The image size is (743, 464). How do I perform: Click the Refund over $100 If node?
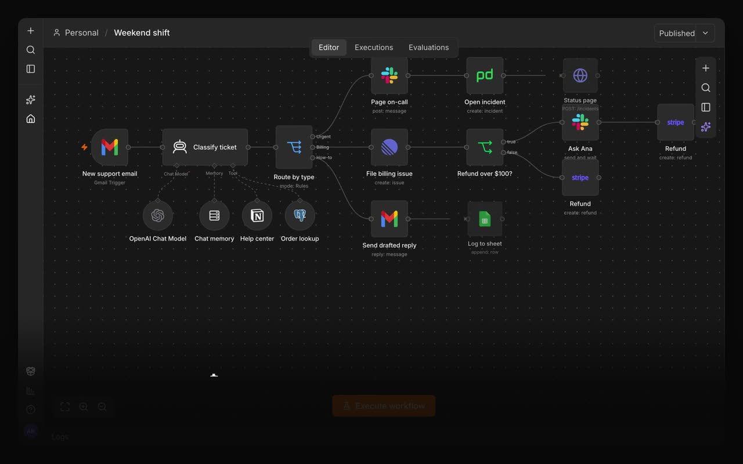point(485,147)
